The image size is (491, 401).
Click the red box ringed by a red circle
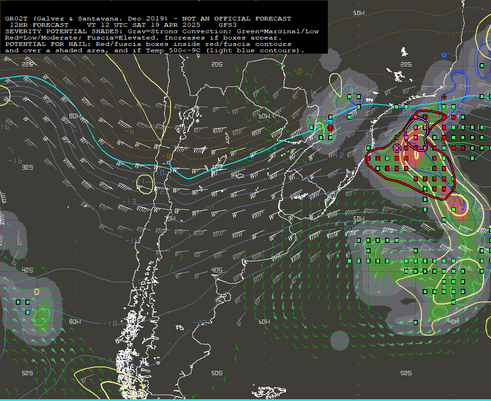pyautogui.click(x=331, y=127)
